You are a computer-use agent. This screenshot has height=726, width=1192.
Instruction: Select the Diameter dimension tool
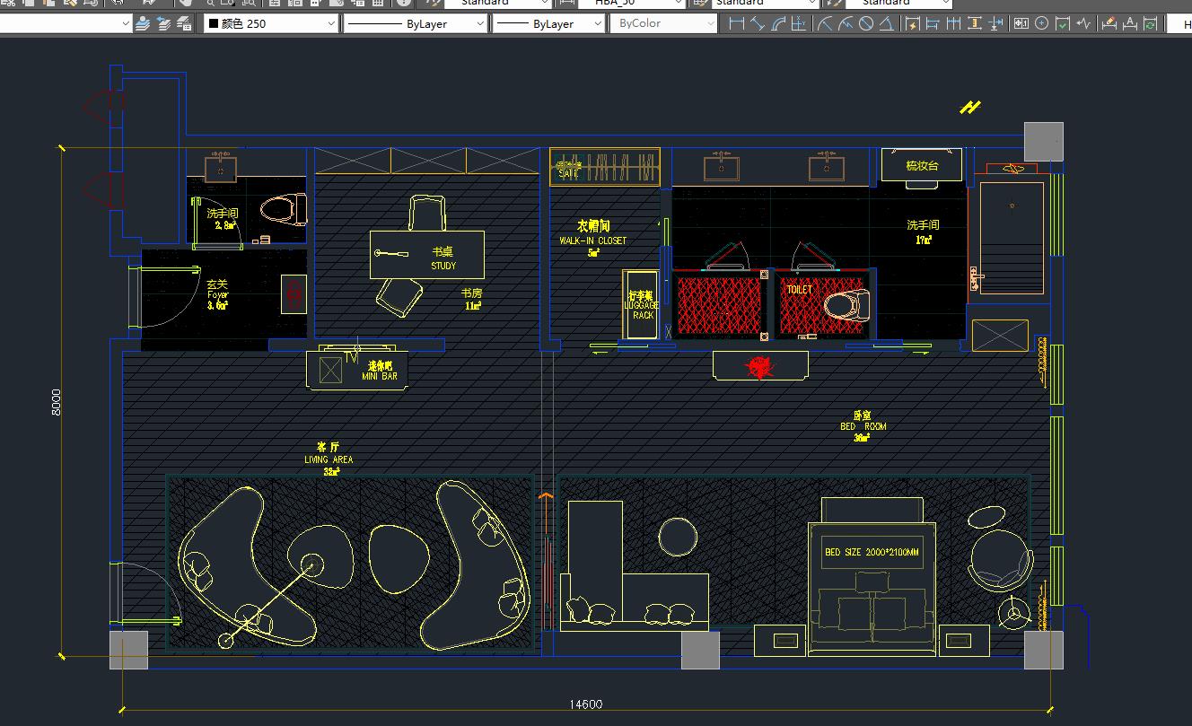click(866, 24)
